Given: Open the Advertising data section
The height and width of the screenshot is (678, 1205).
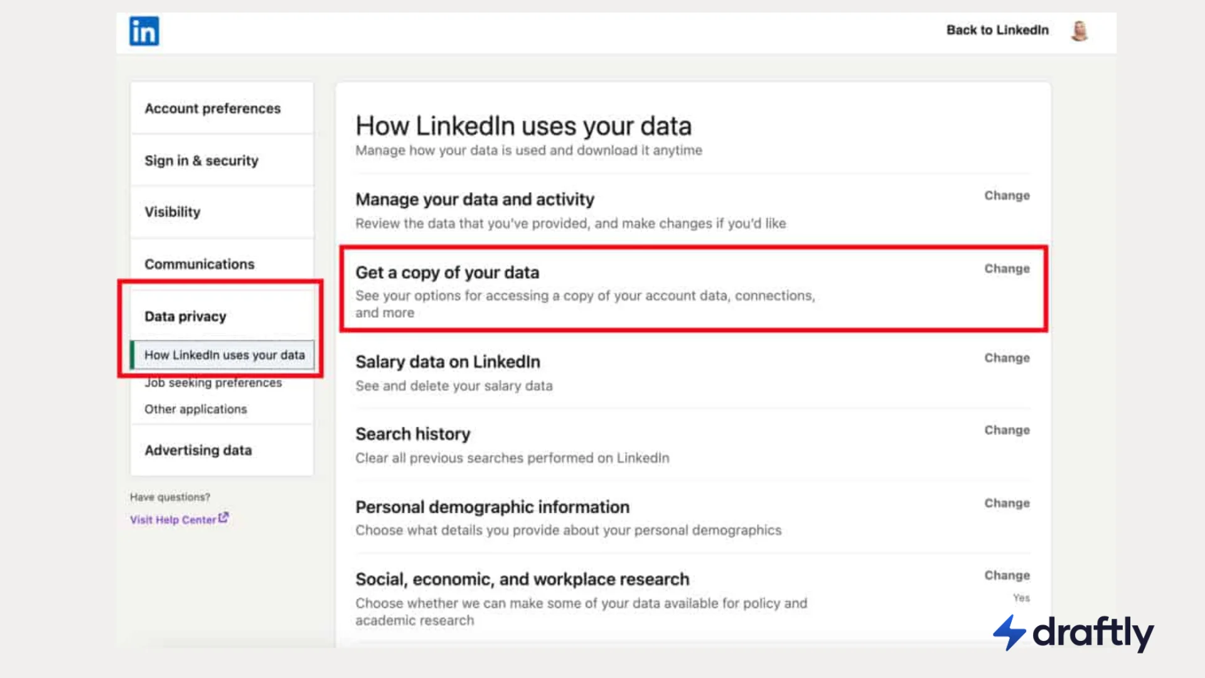Looking at the screenshot, I should tap(198, 450).
